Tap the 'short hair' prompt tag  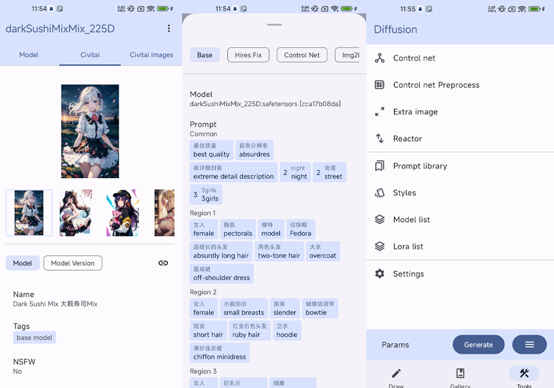(208, 330)
